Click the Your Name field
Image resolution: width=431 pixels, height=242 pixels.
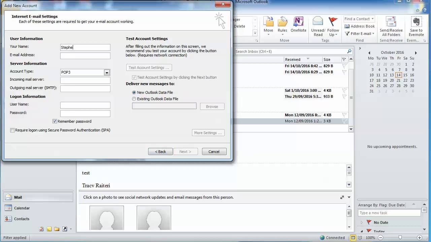(85, 47)
